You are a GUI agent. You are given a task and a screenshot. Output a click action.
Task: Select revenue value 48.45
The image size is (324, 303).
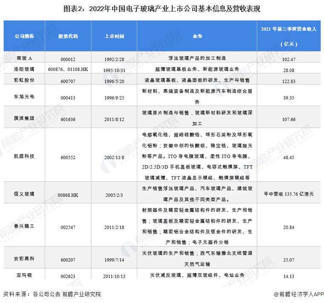tap(289, 157)
